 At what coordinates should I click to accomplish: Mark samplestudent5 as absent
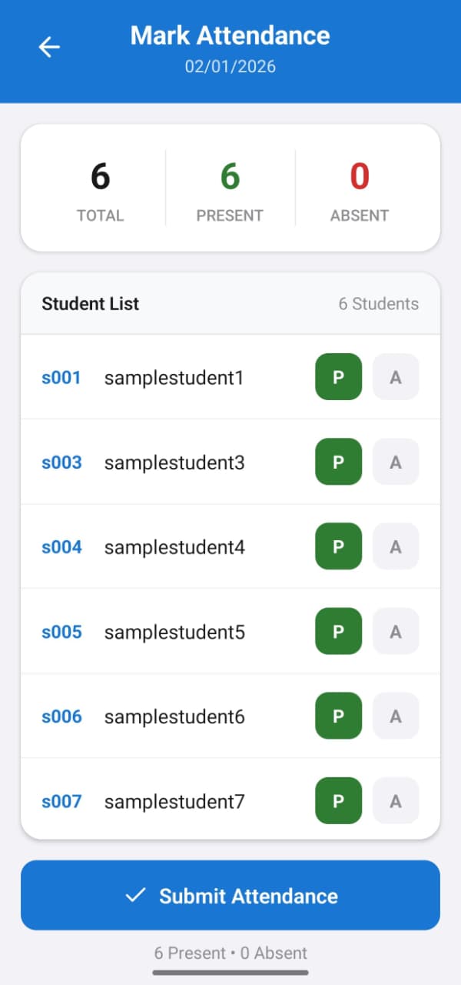[396, 631]
